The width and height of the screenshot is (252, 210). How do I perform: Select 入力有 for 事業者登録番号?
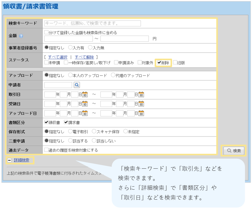click(70, 47)
